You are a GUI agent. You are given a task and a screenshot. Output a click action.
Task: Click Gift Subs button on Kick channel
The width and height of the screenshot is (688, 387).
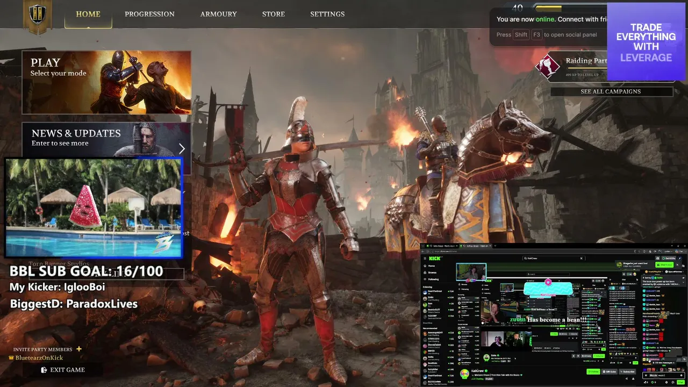(x=610, y=371)
